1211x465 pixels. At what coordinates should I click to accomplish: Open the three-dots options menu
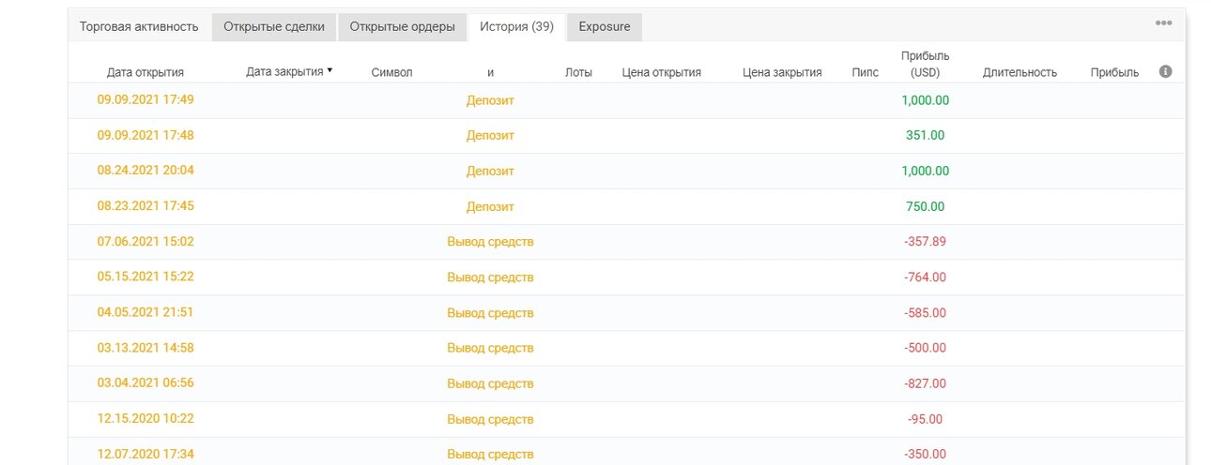(1163, 23)
